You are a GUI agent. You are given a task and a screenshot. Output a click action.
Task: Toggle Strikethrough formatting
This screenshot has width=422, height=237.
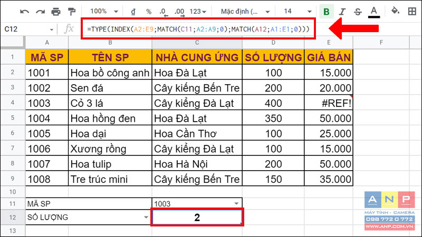(358, 12)
